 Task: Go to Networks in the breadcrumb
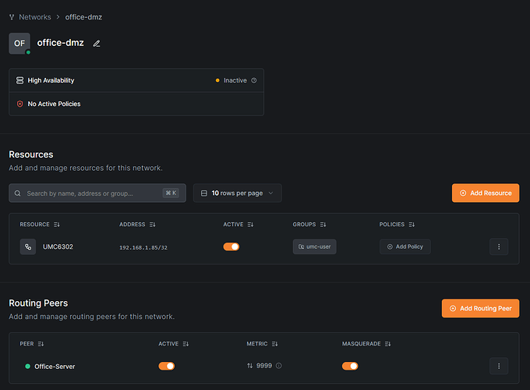[x=36, y=16]
